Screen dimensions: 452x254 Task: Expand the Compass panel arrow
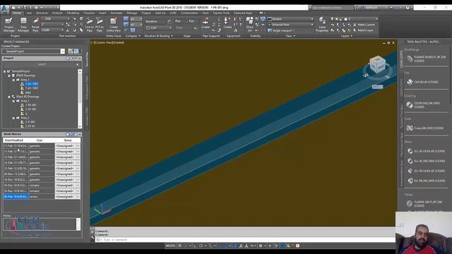(139, 36)
